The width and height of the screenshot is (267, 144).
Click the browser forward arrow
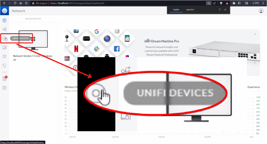pos(9,3)
